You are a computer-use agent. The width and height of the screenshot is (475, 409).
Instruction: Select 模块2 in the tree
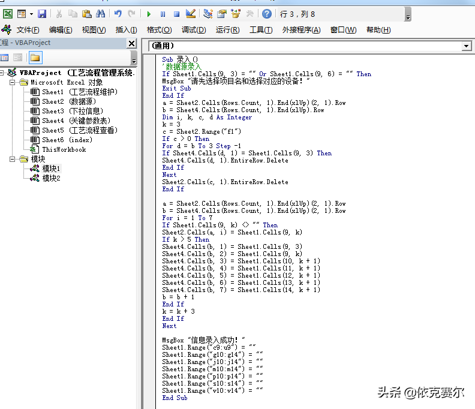(51, 179)
